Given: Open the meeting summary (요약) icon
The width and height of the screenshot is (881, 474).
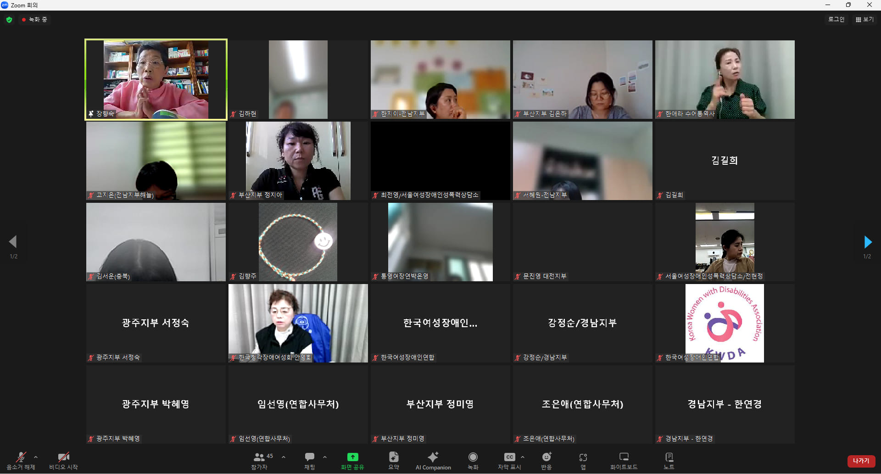Looking at the screenshot, I should pyautogui.click(x=394, y=461).
